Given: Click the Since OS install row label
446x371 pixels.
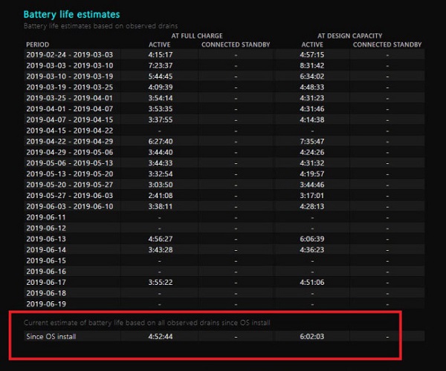Looking at the screenshot, I should point(51,337).
